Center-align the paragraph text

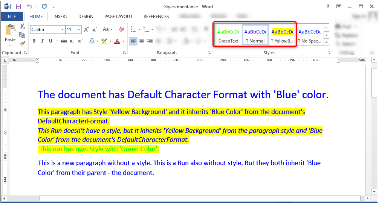click(x=142, y=41)
